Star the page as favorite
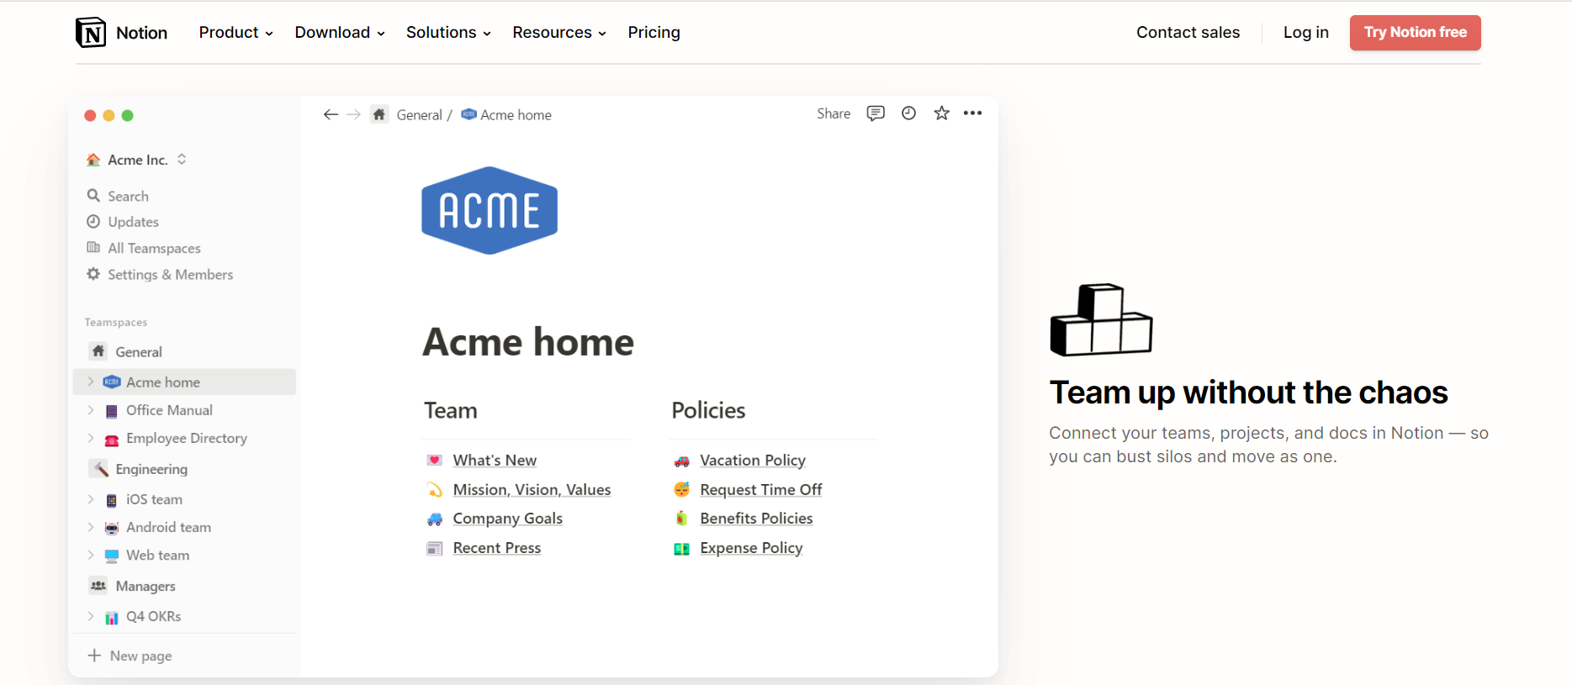 (941, 113)
